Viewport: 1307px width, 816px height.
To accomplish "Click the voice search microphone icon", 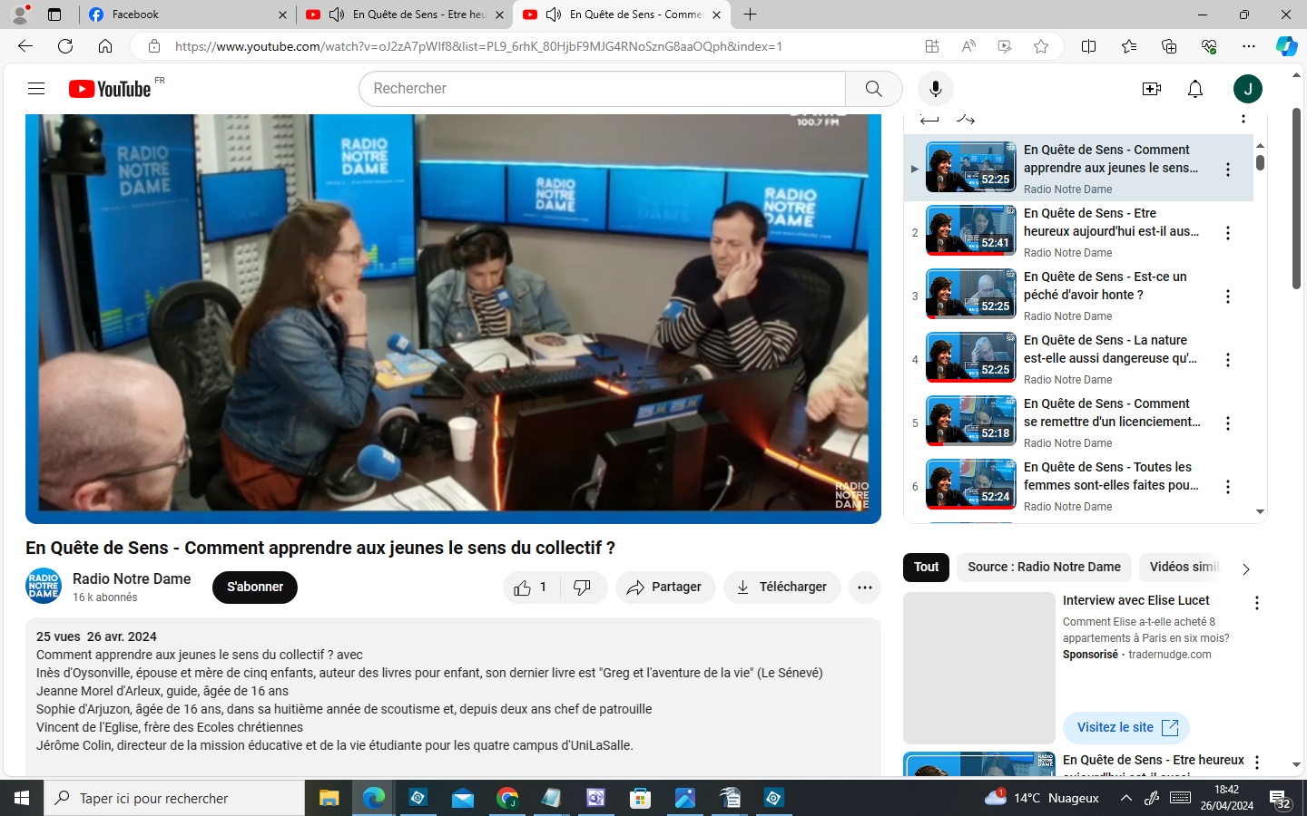I will pos(935,89).
